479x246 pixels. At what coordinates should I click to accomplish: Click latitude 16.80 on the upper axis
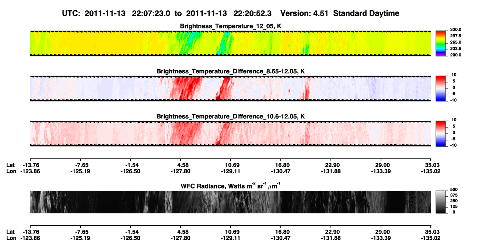281,165
